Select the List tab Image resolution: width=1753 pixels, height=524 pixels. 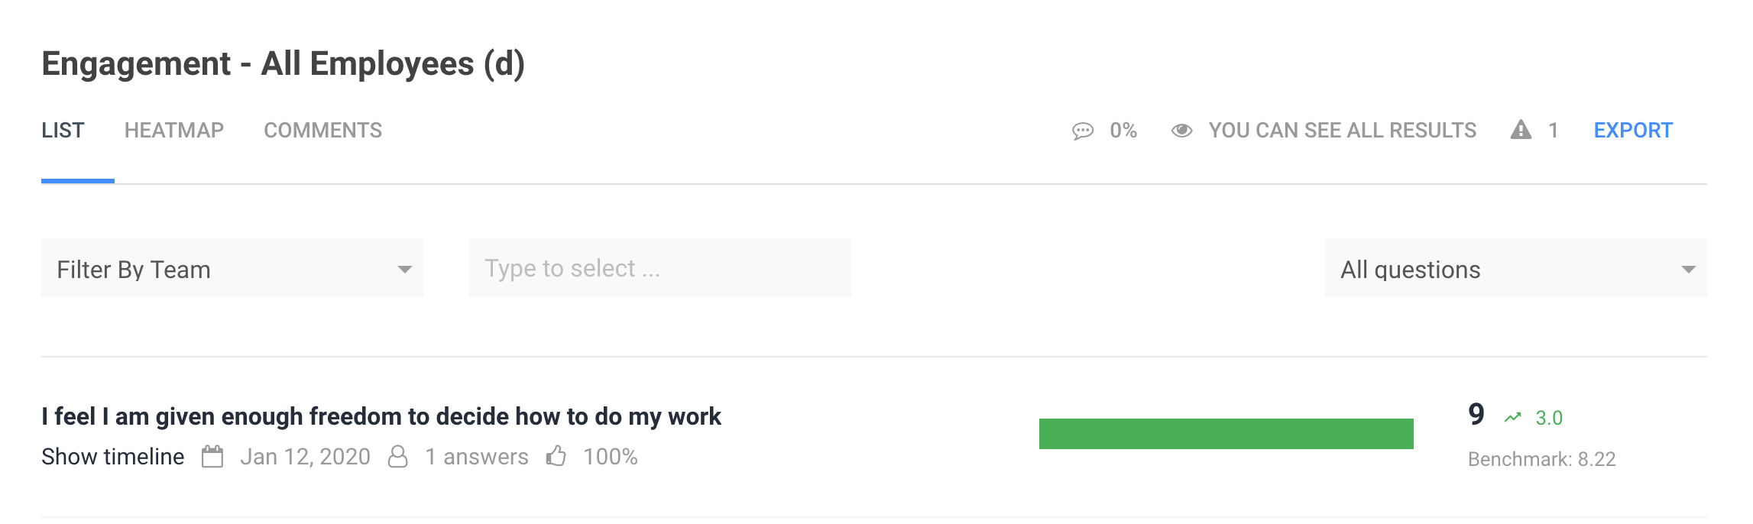click(63, 131)
